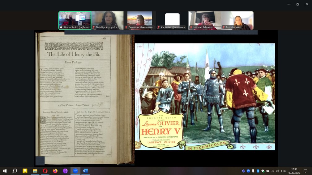Launch the Opera browser from the taskbar

coord(45,171)
